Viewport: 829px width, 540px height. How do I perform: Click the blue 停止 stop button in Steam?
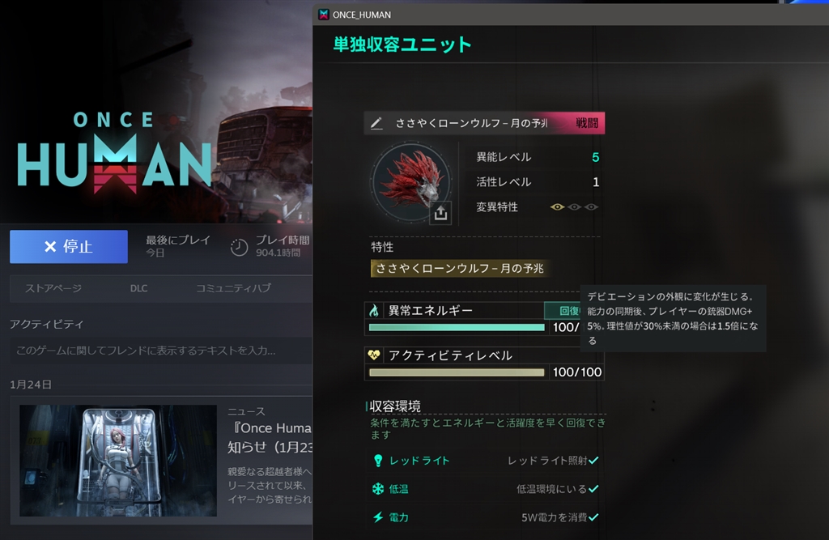pyautogui.click(x=69, y=246)
